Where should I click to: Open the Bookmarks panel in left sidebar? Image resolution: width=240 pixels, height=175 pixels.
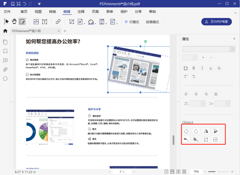coord(5,51)
